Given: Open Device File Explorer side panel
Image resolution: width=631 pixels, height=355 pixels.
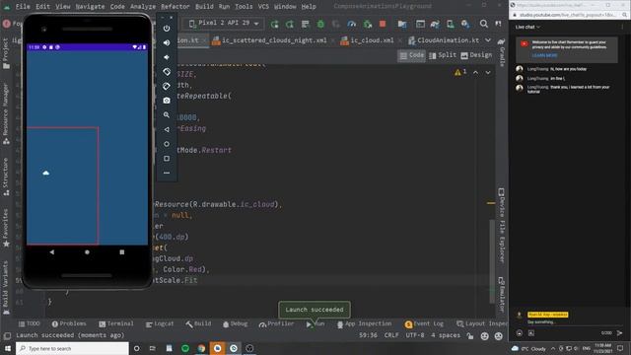Looking at the screenshot, I should point(502,226).
